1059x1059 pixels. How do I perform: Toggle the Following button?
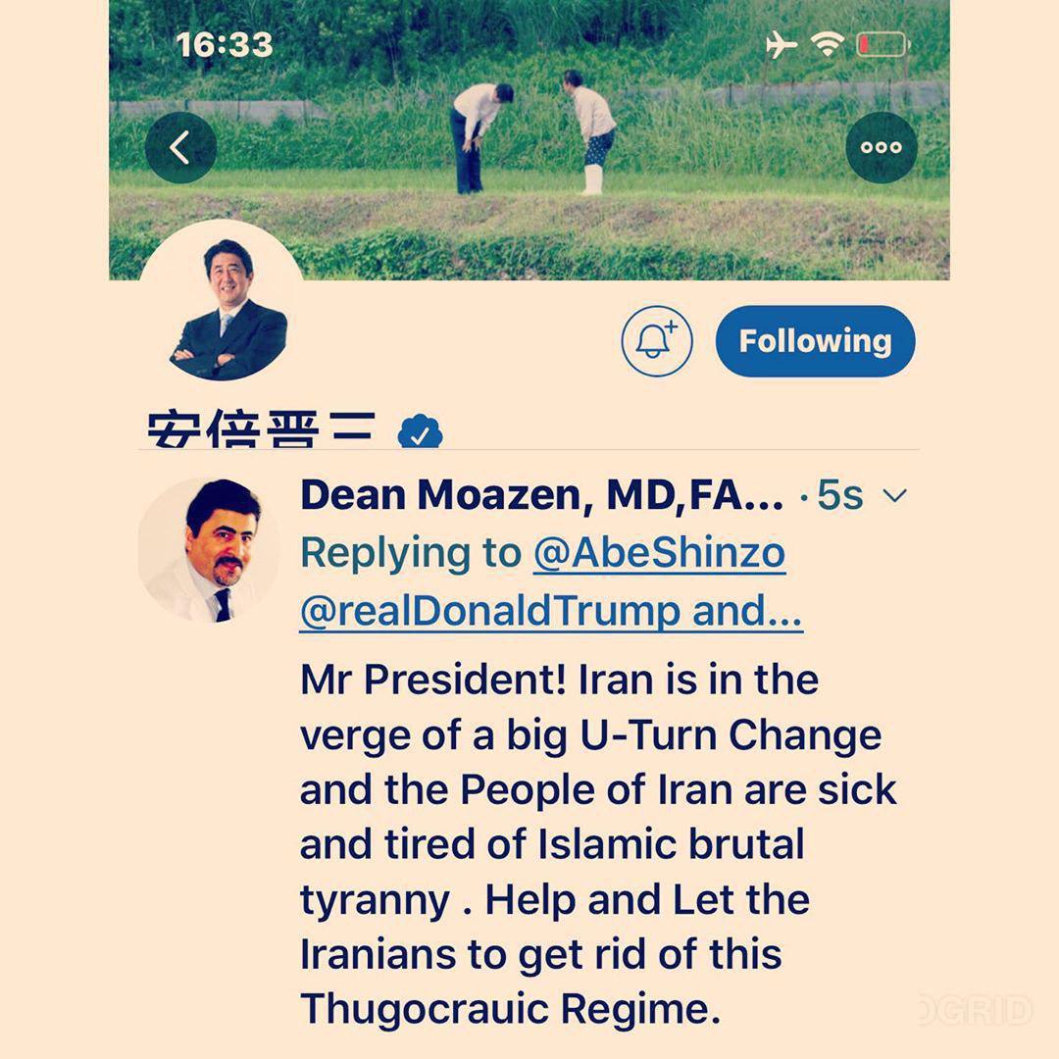pos(815,341)
